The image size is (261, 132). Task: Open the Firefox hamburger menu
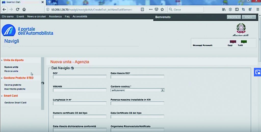pyautogui.click(x=258, y=9)
